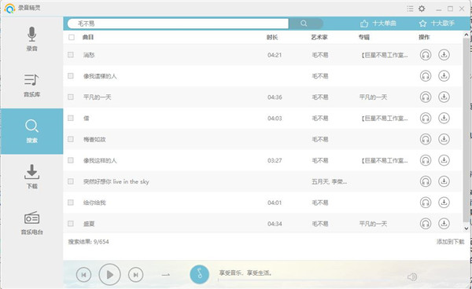Download the song 借
Image resolution: width=472 pixels, height=289 pixels.
click(x=444, y=118)
